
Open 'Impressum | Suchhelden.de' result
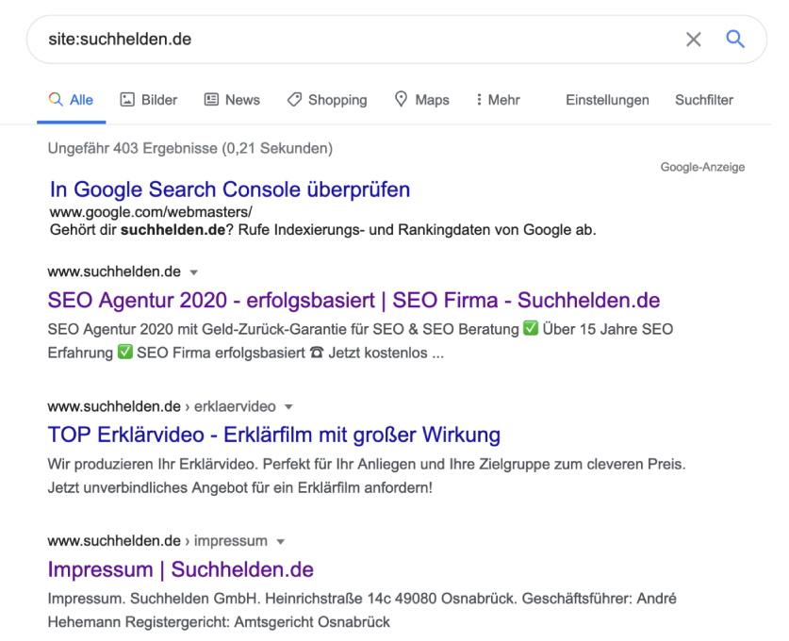coord(181,569)
